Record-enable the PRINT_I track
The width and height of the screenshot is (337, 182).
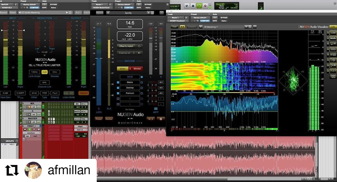(x=25, y=130)
